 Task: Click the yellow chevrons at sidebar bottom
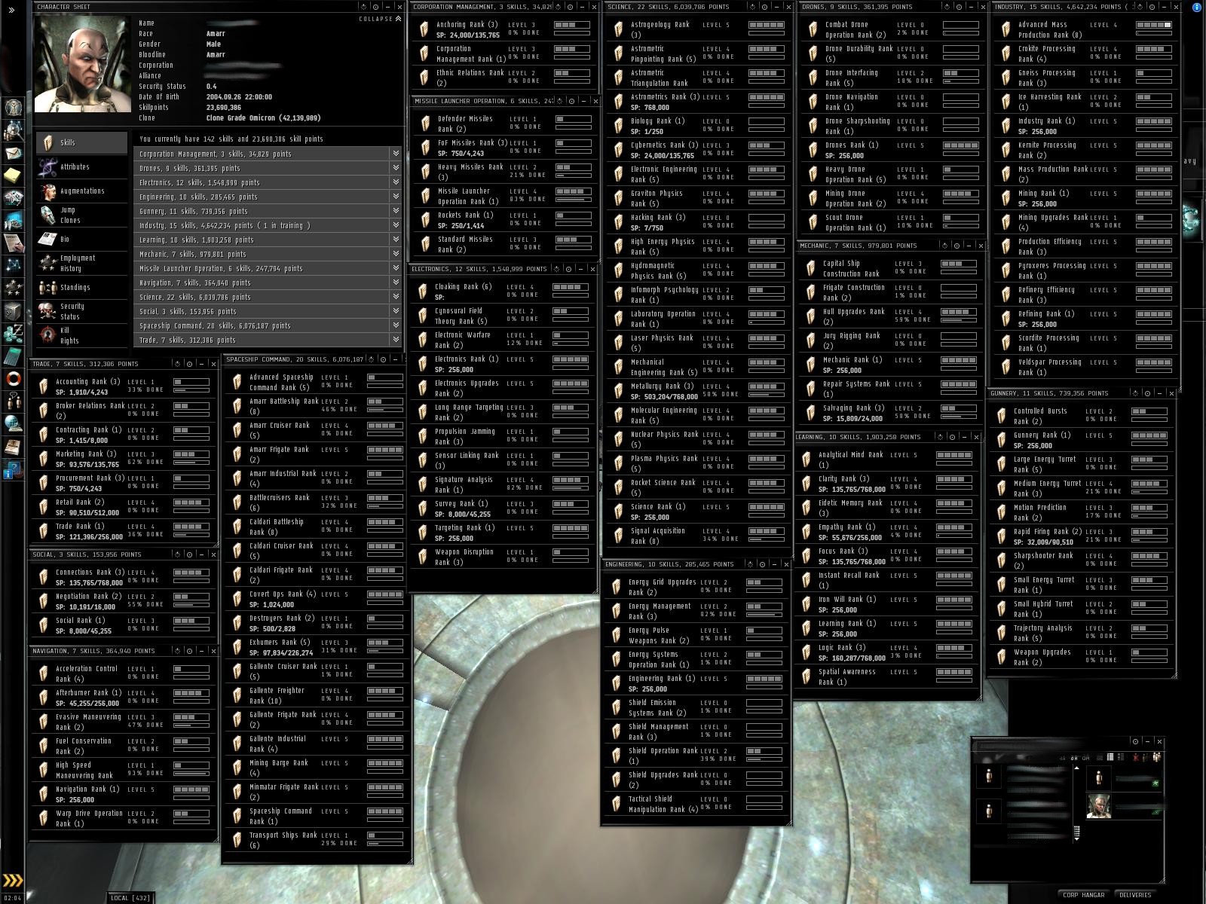point(13,880)
